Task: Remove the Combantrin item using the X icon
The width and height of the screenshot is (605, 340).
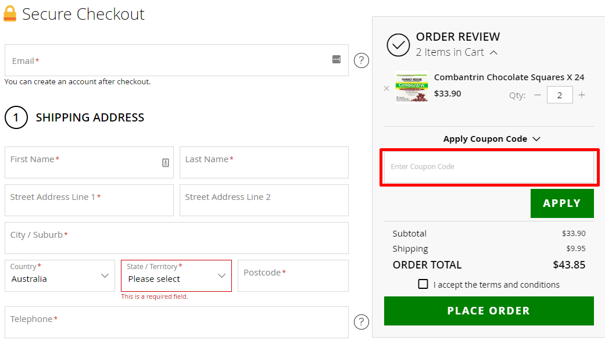Action: tap(386, 88)
